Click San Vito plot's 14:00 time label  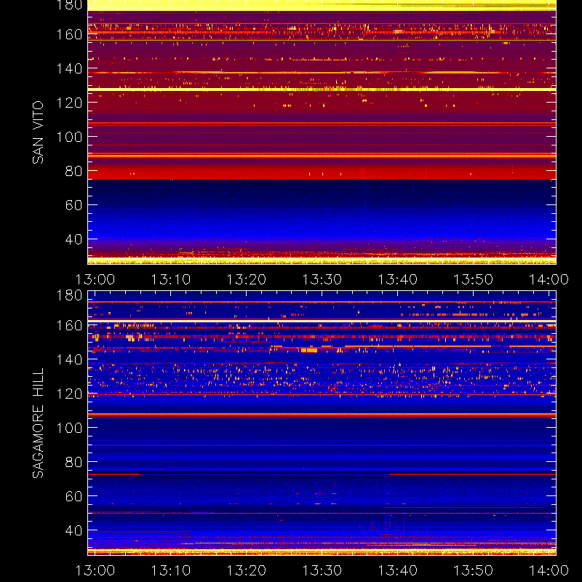coord(549,279)
